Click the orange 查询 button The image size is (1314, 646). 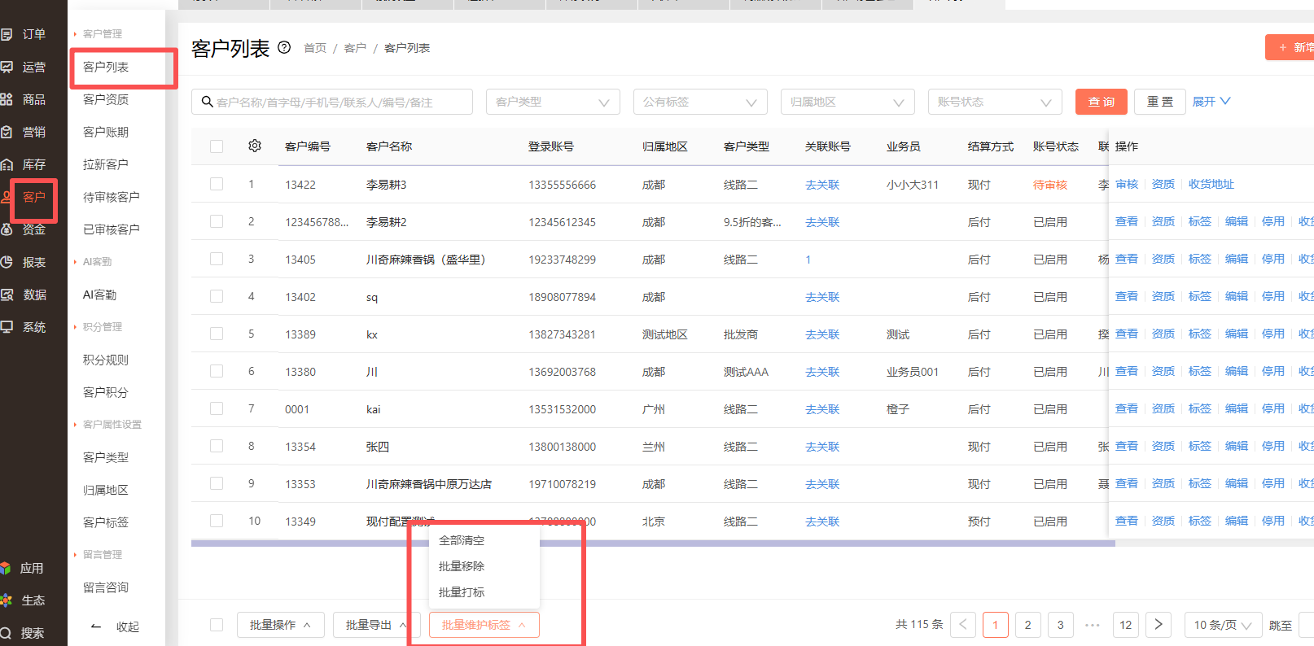tap(1102, 102)
